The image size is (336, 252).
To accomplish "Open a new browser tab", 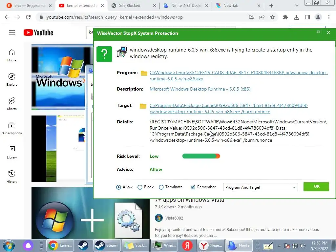I will [271, 6].
